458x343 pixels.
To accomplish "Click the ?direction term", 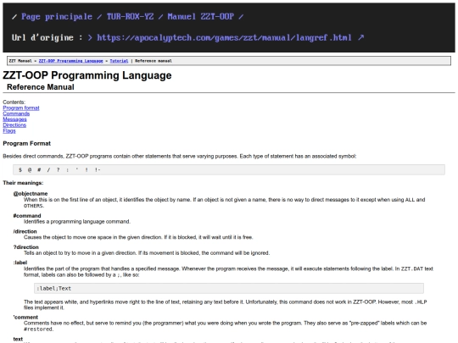I will click(25, 247).
